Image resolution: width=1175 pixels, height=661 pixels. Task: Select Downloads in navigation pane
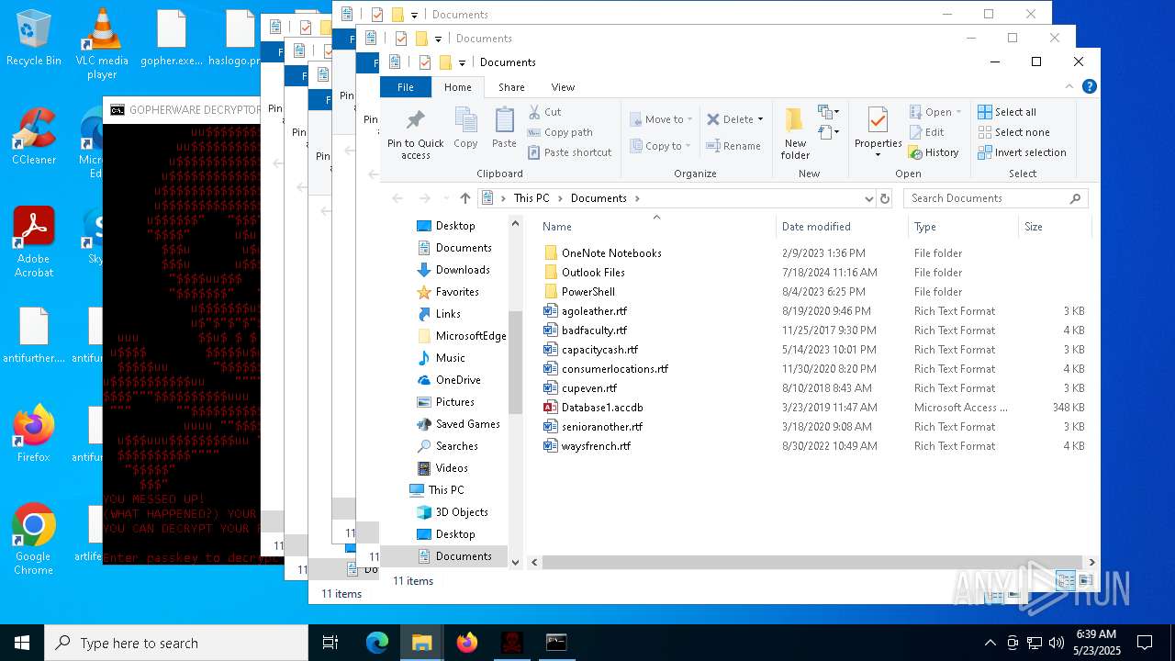tap(463, 270)
